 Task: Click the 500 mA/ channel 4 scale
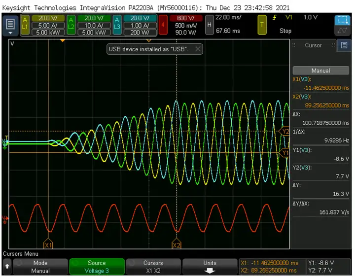coord(186,25)
